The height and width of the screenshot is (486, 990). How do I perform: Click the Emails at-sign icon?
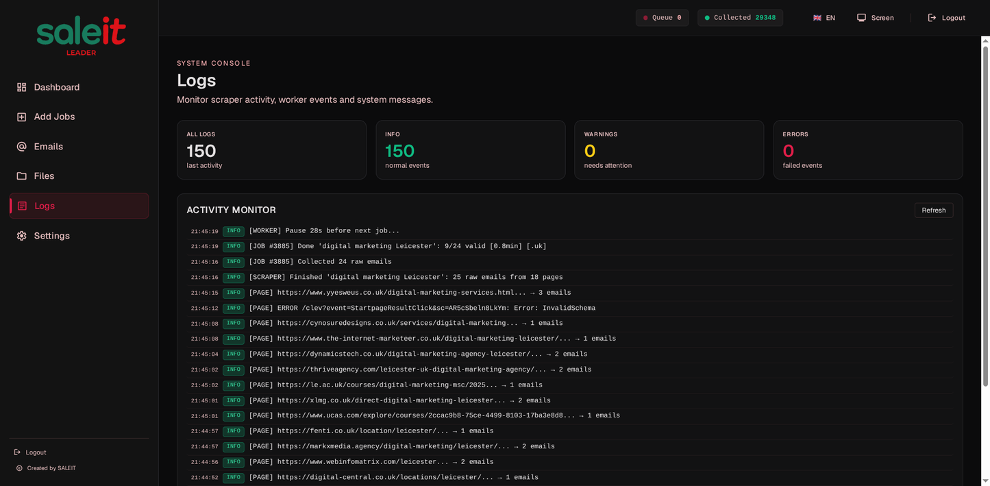point(21,147)
